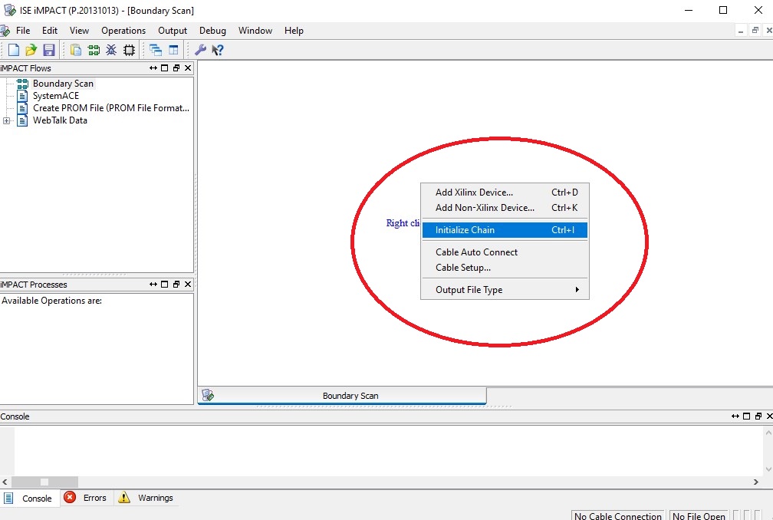Open the View menu
The width and height of the screenshot is (773, 520).
79,31
